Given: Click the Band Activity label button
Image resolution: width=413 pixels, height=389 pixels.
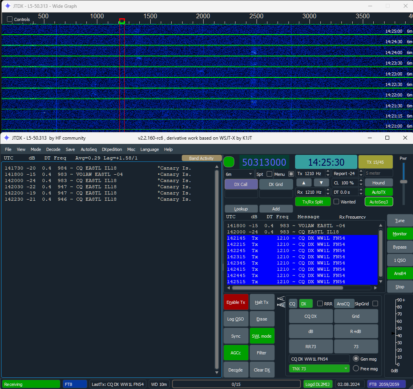Looking at the screenshot, I should tap(201, 158).
